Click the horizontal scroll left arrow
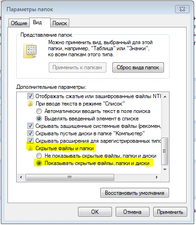Image resolution: width=196 pixels, height=225 pixels. (x=21, y=177)
